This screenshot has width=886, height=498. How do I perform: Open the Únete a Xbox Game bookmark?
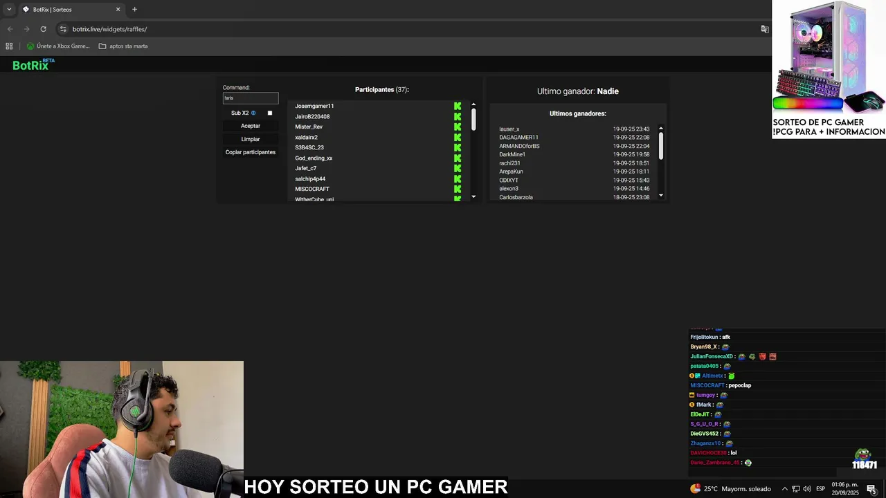(x=58, y=46)
